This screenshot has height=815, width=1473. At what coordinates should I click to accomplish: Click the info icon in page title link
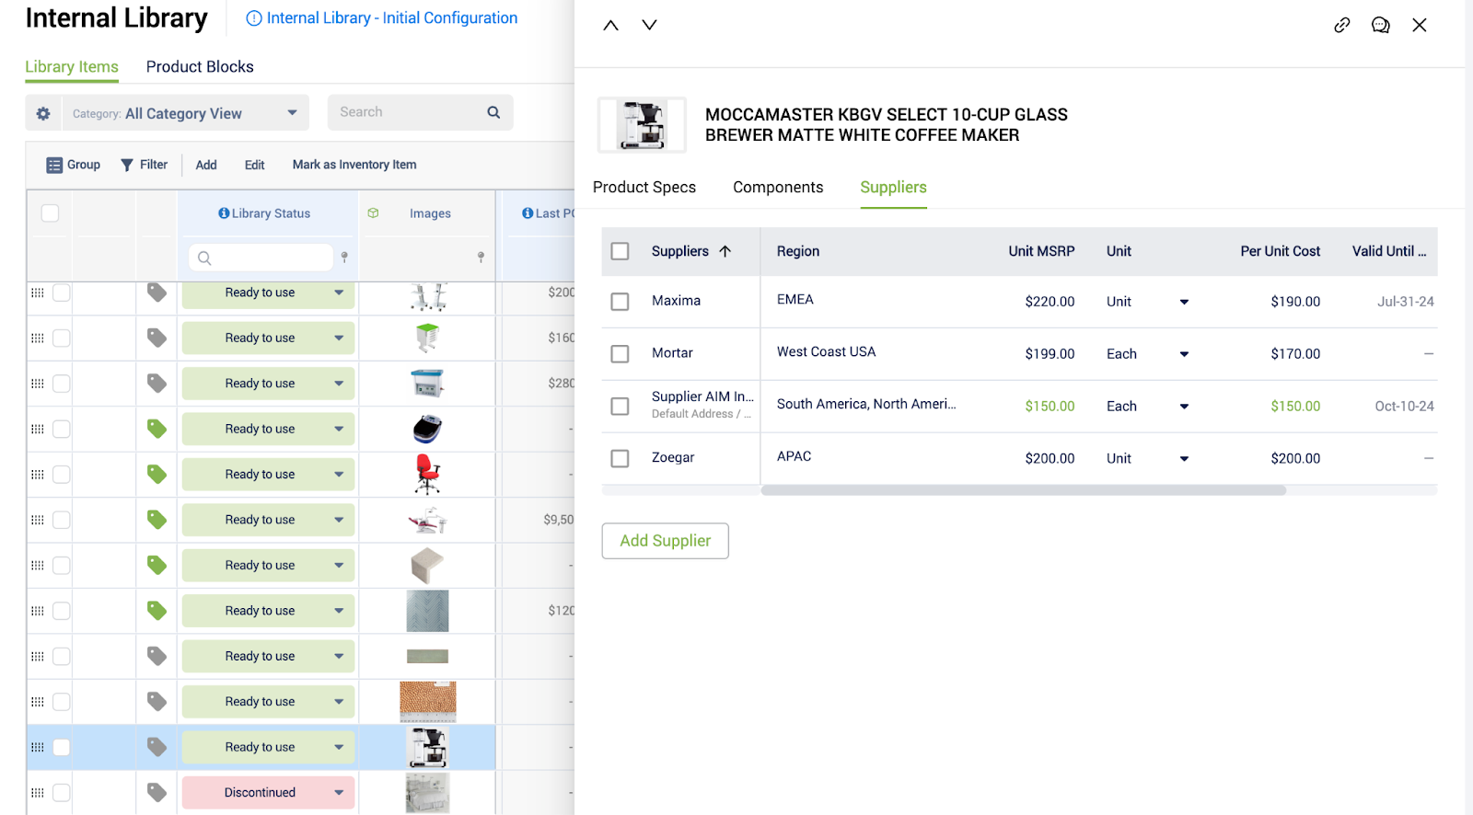(x=254, y=18)
